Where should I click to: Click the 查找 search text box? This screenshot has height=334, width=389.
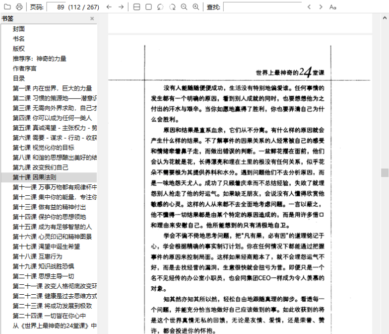click(x=262, y=7)
